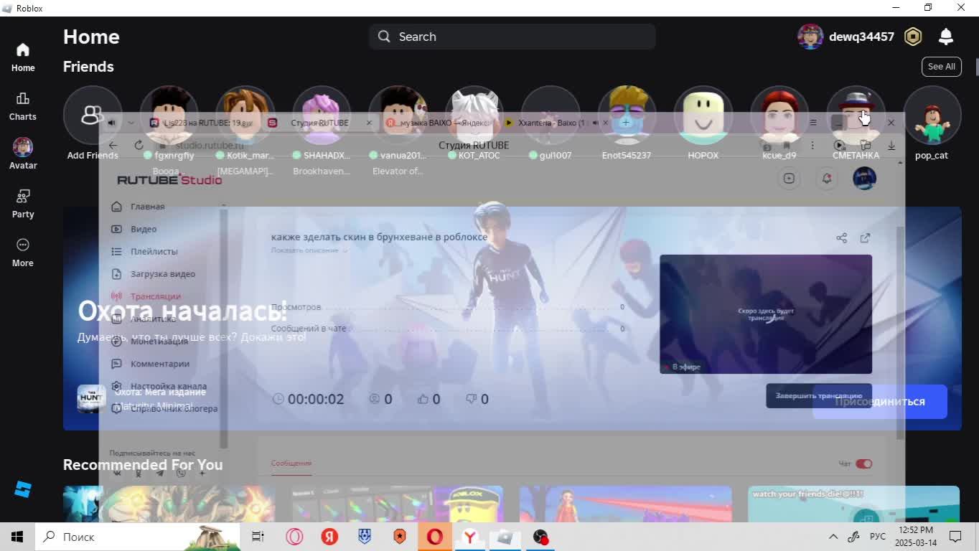
Task: Open friend Enot545237's avatar
Action: [627, 115]
